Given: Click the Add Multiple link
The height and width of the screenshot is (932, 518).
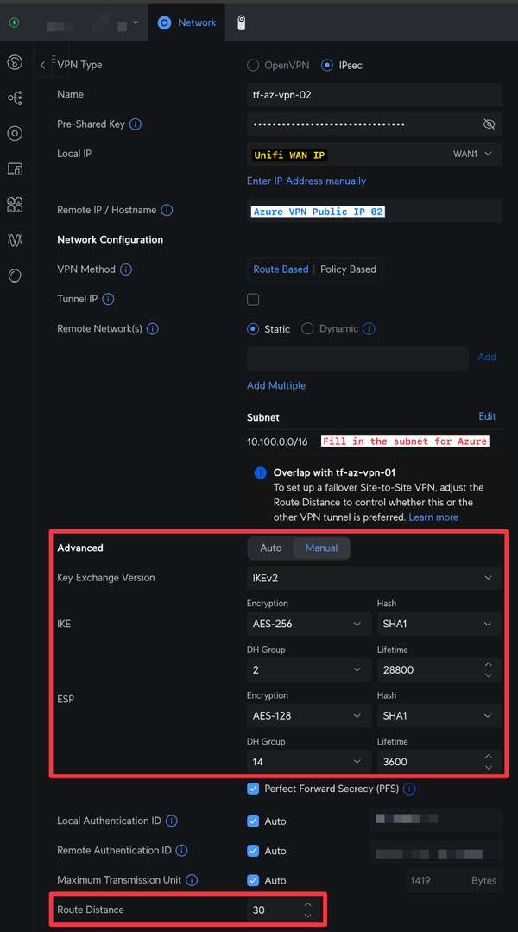Looking at the screenshot, I should 276,384.
